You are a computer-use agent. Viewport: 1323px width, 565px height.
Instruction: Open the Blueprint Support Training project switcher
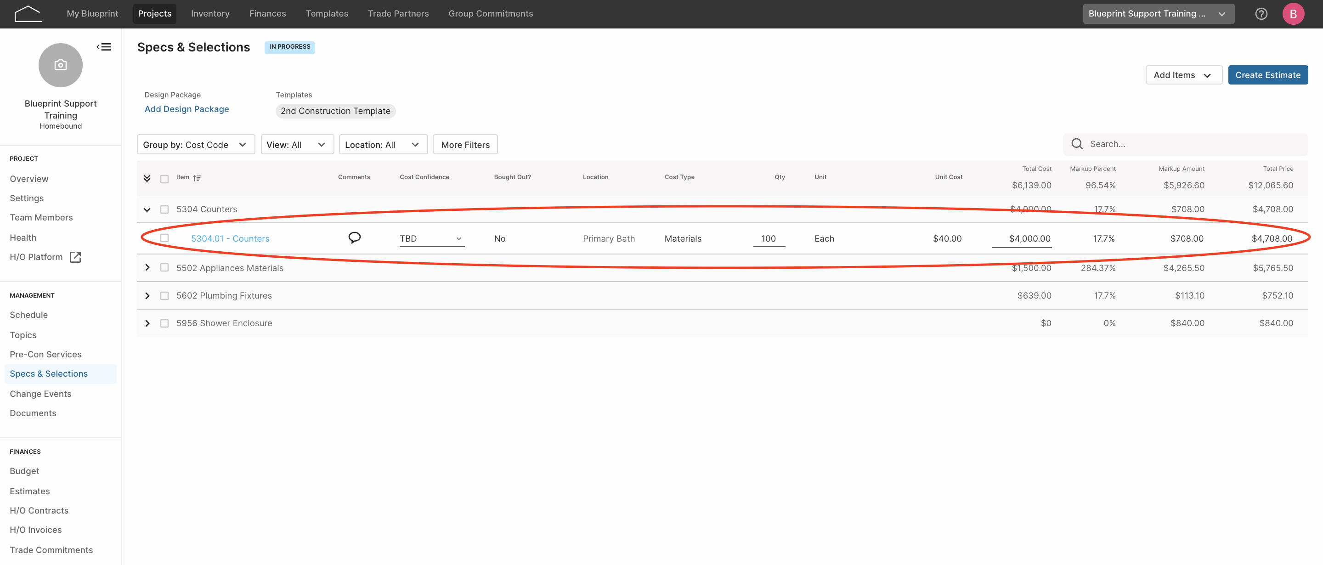[1158, 14]
